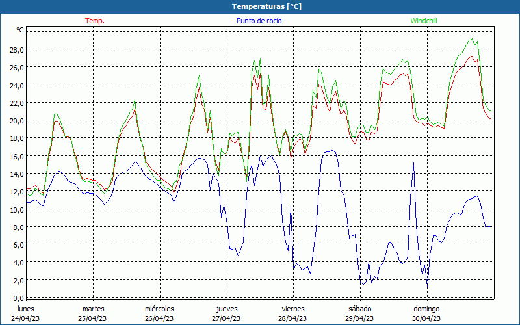520x325 pixels.
Task: Click the '°C' axis unit label
Action: tap(20, 30)
